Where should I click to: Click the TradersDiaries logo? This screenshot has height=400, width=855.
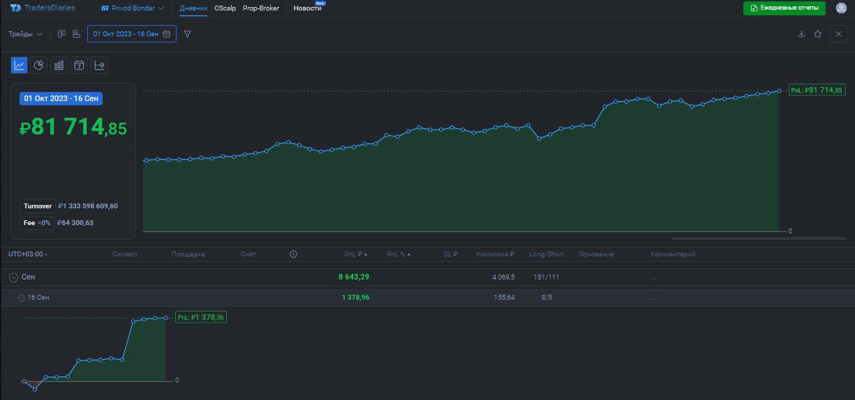pyautogui.click(x=43, y=8)
